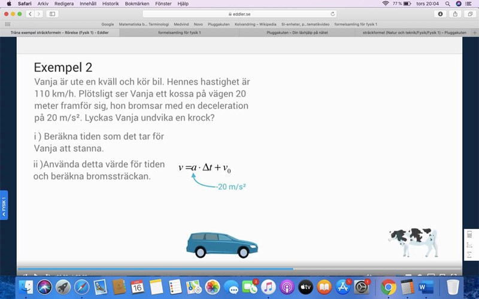Switch to formelsamling för fysik 1 tab
Viewport: 479px width, 299px height.
pyautogui.click(x=179, y=32)
